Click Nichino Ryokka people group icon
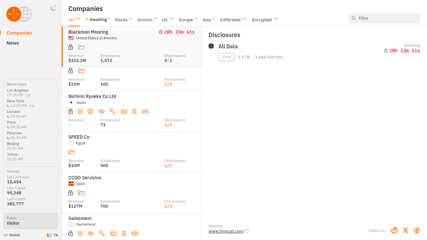Image resolution: width=427 pixels, height=240 pixels. (x=145, y=111)
